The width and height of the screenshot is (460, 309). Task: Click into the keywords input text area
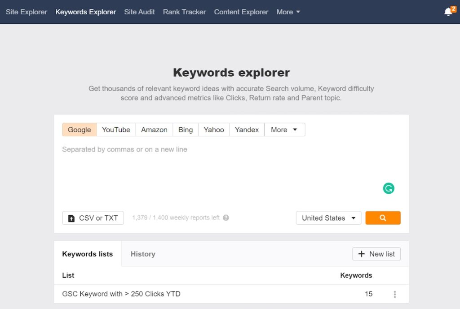231,173
